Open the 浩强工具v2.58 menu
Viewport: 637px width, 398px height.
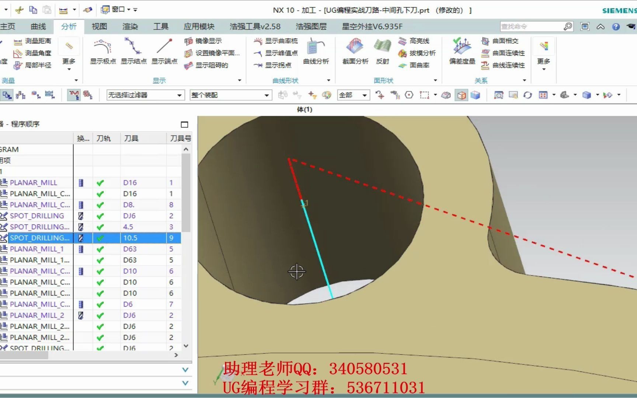coord(254,26)
